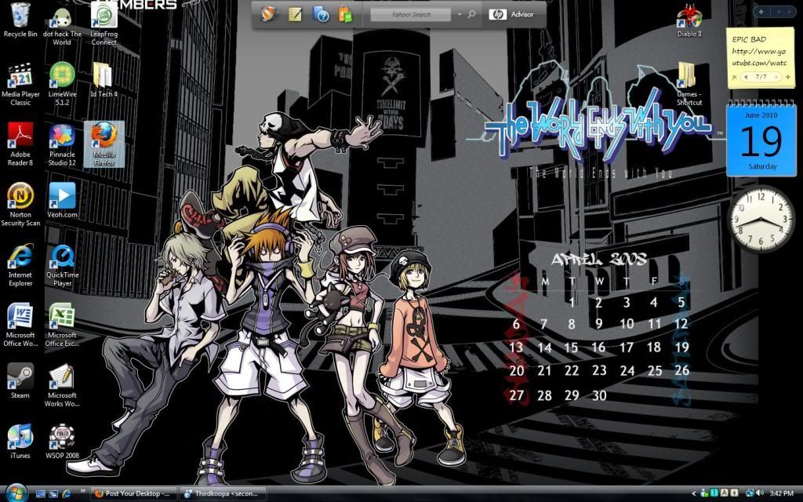Image resolution: width=803 pixels, height=502 pixels.
Task: Click the magnifier search icon in HP Advisor dock
Action: [x=471, y=14]
